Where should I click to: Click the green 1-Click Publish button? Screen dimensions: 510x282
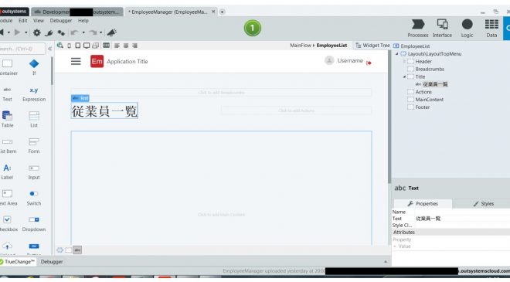(253, 28)
